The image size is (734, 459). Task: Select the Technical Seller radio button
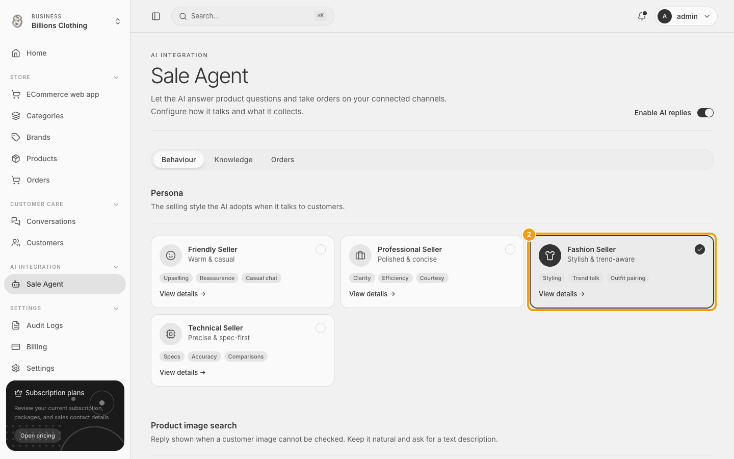(x=321, y=328)
